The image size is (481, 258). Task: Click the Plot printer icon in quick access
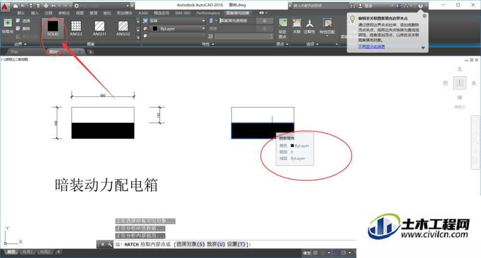[46, 5]
